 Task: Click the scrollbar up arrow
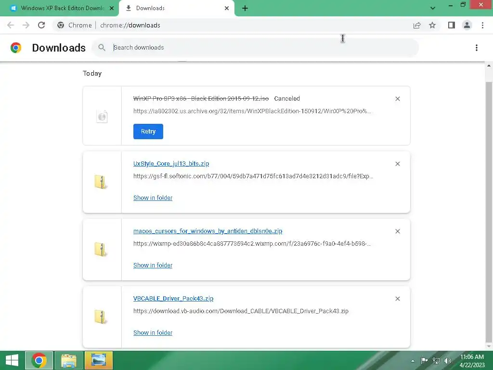tap(489, 66)
